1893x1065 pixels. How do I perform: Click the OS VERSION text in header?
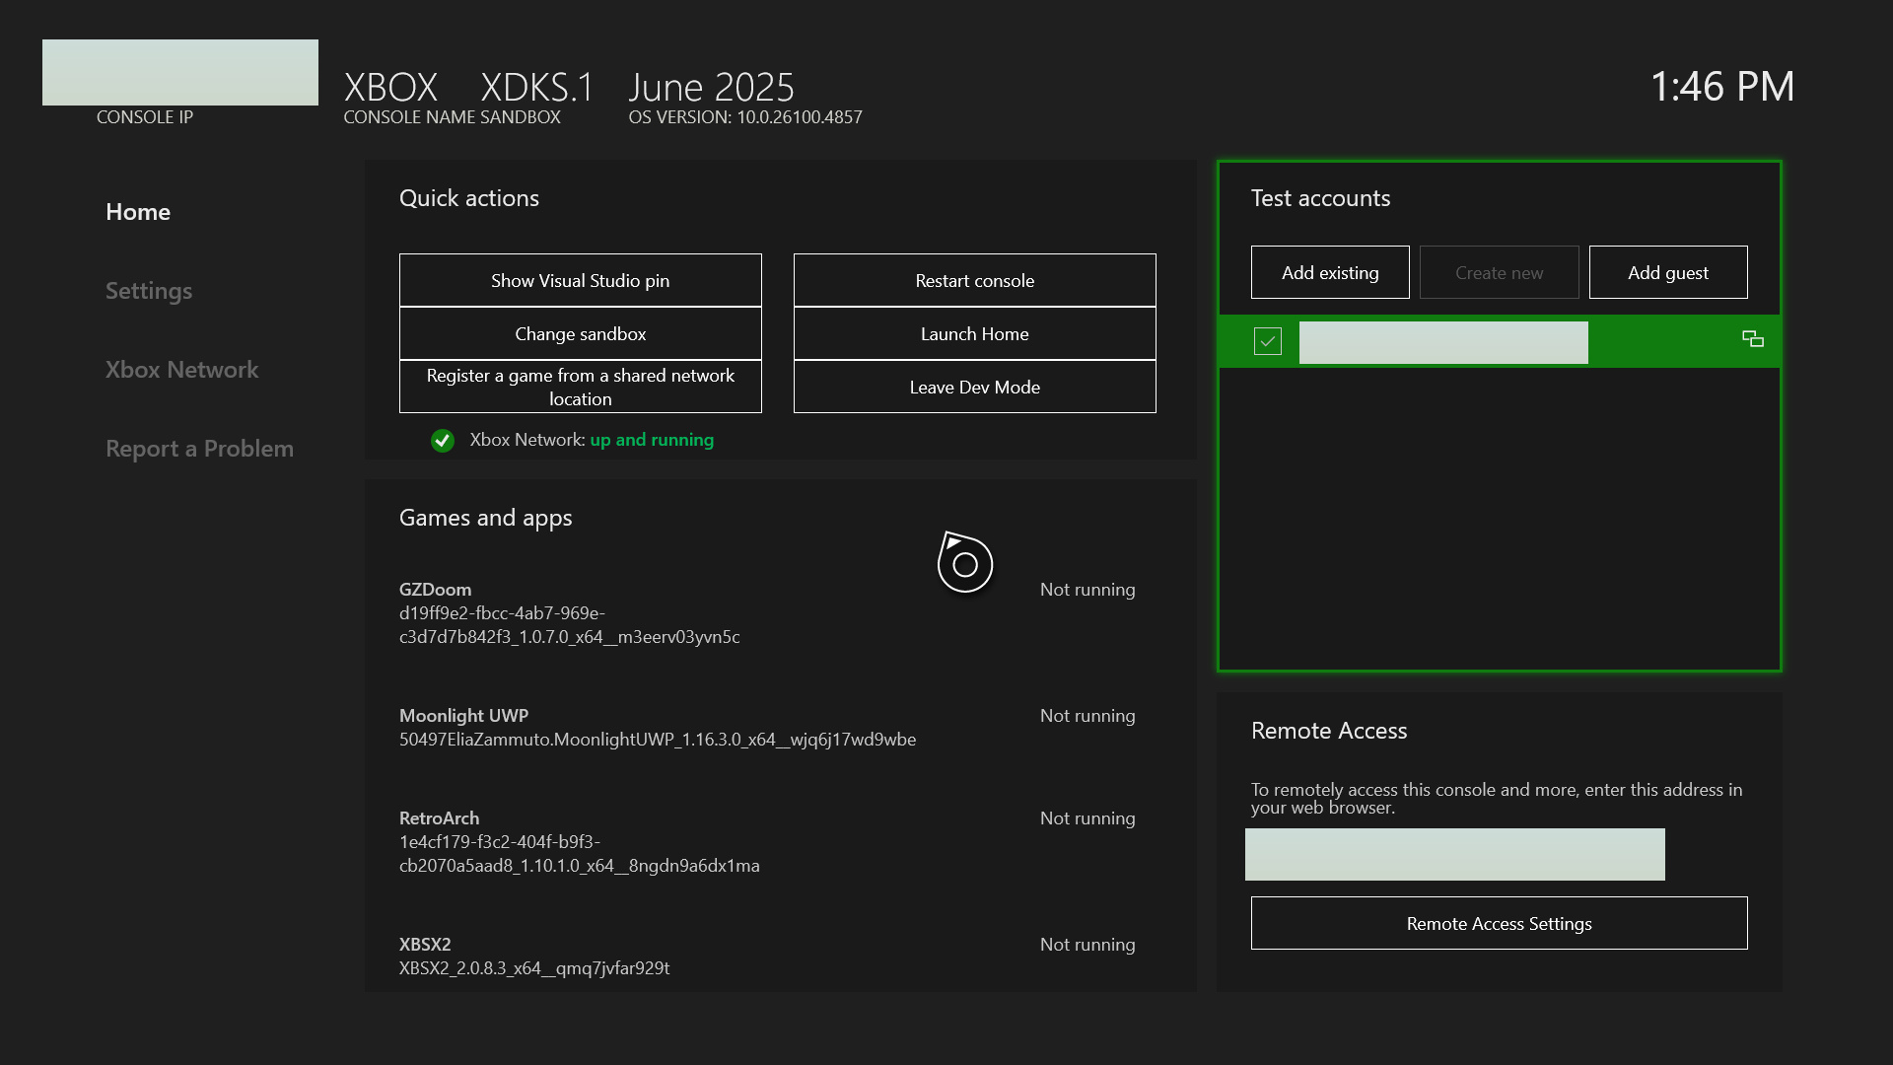(745, 117)
